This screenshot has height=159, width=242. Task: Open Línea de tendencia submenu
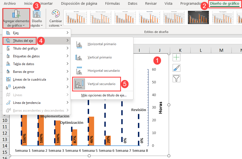point(37,102)
